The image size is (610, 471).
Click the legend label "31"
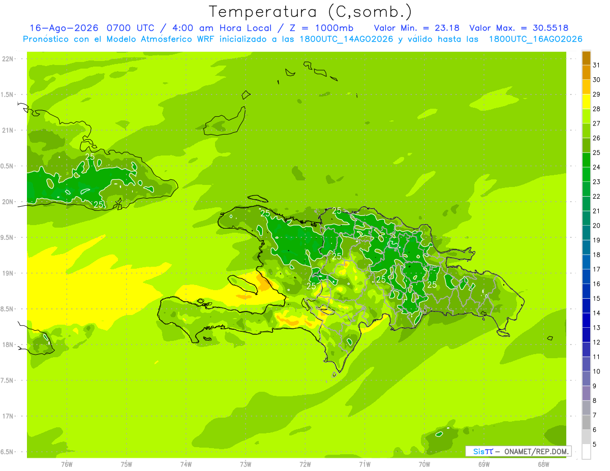[596, 65]
